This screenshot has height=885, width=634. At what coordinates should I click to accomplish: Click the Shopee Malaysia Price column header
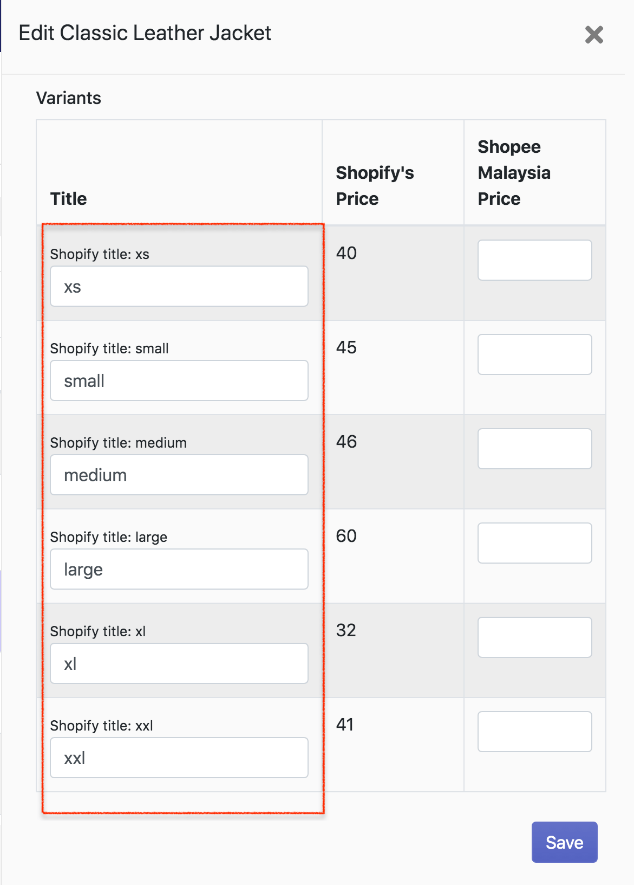click(514, 173)
